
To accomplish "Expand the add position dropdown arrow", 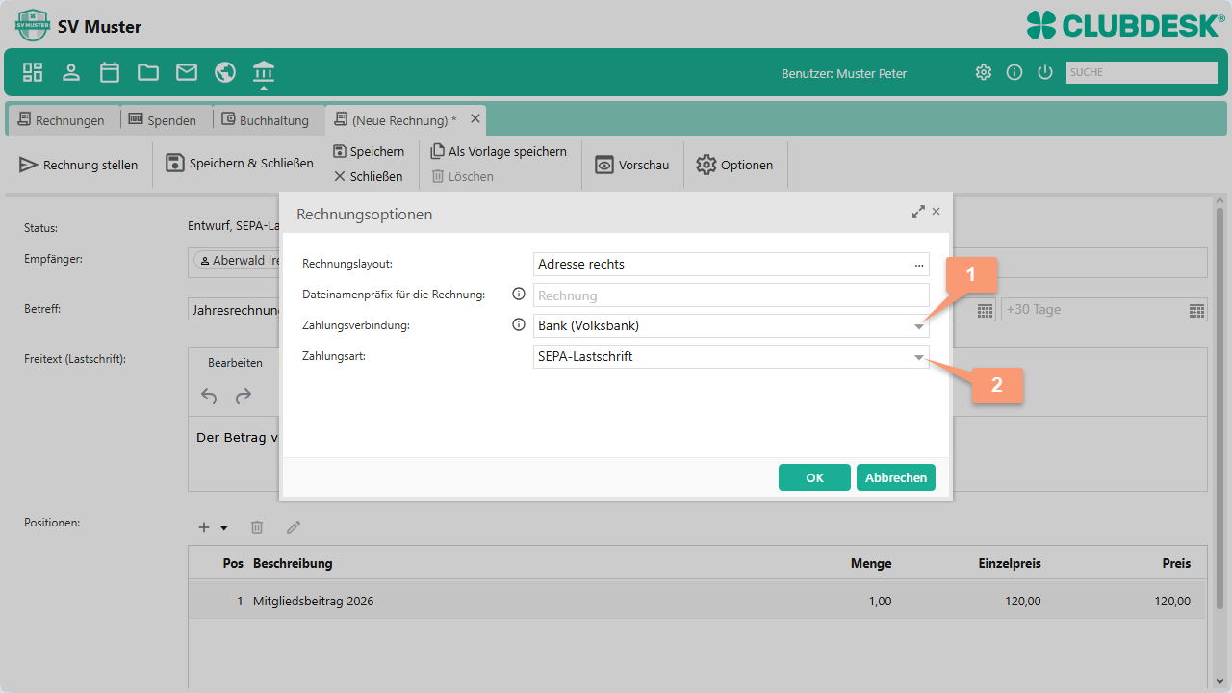I will point(224,528).
